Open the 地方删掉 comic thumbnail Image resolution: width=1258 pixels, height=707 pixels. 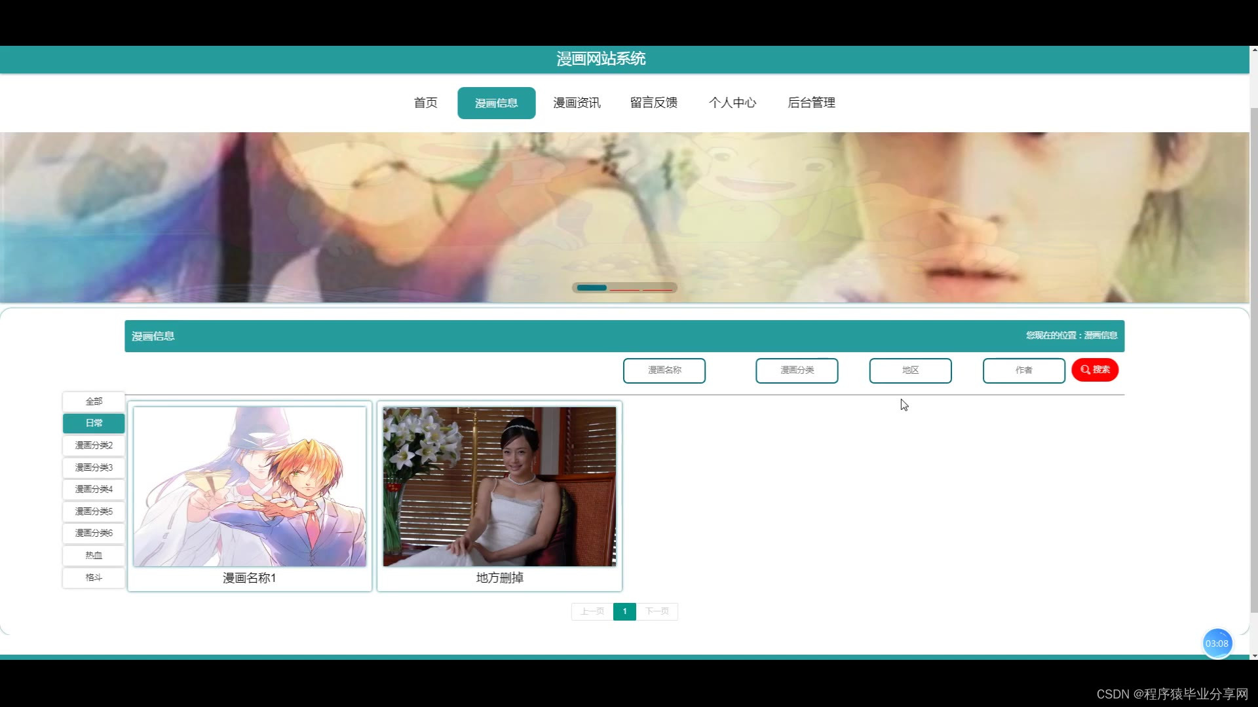pyautogui.click(x=499, y=487)
